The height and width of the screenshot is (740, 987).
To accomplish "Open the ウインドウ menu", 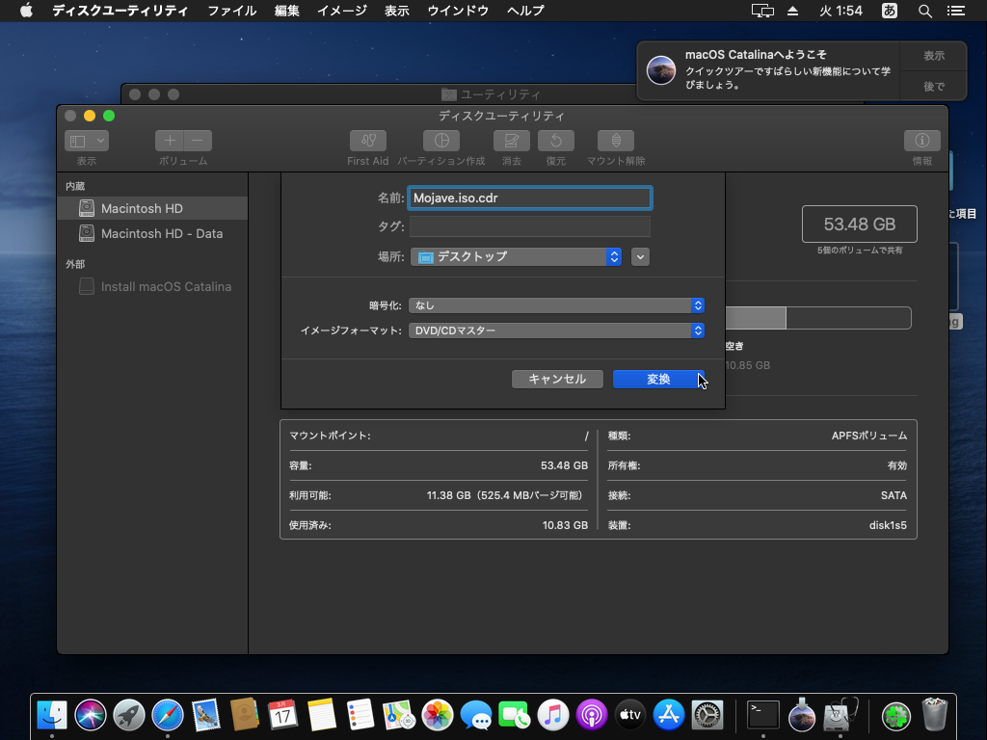I will pyautogui.click(x=458, y=11).
